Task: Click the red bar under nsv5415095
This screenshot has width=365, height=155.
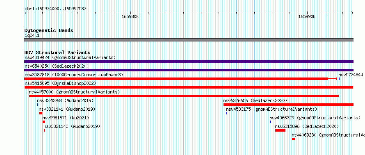Action: click(x=189, y=87)
